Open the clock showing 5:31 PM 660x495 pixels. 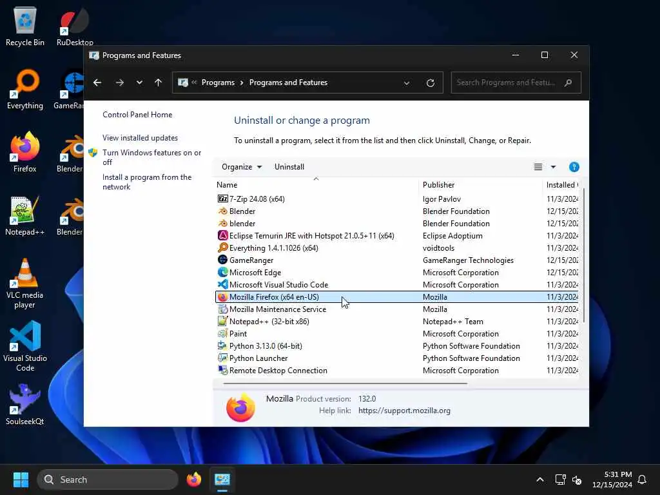coord(612,480)
